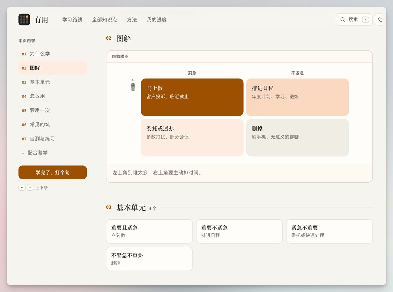
Task: Expand the 配合着学 sidebar item
Action: pyautogui.click(x=53, y=153)
